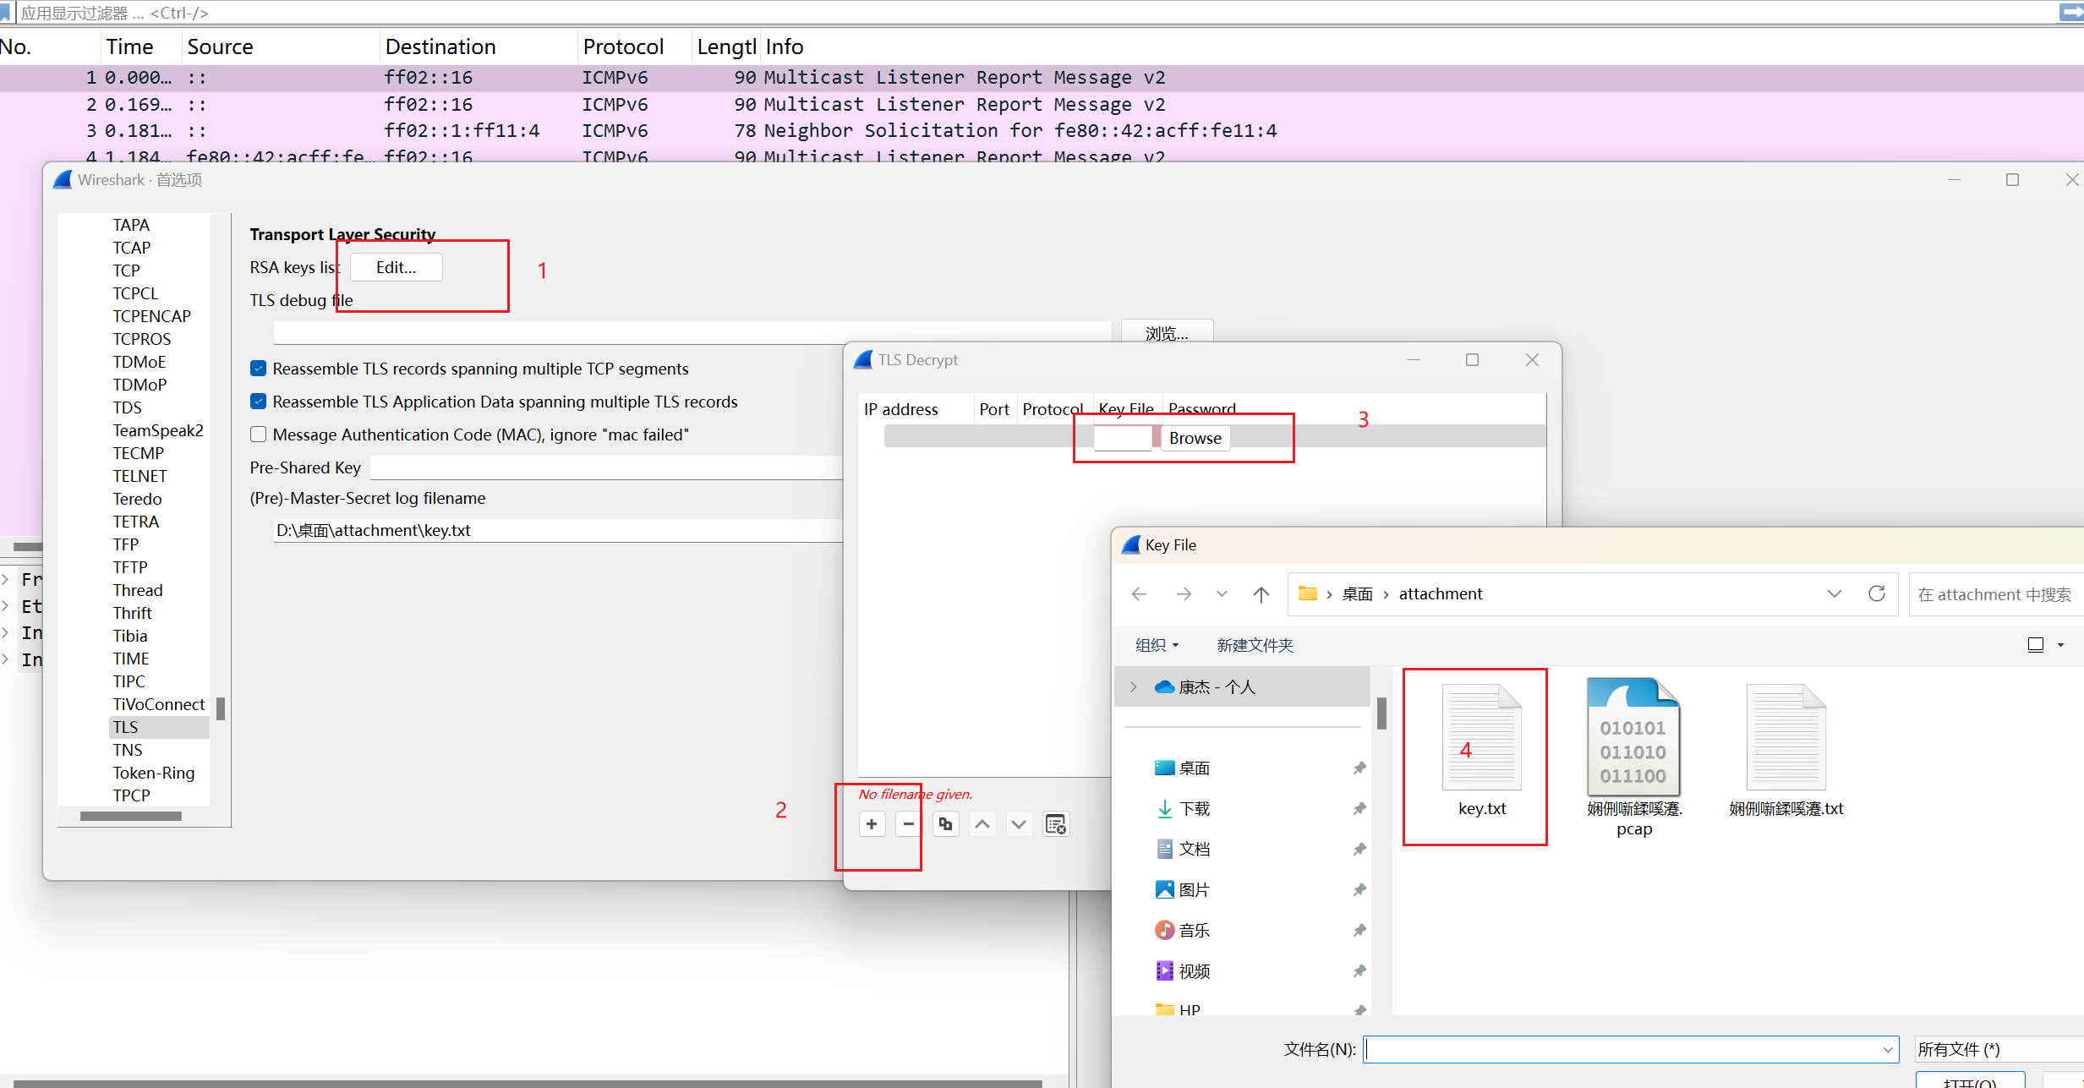Click the refresh icon in Key File dialog

pyautogui.click(x=1876, y=594)
